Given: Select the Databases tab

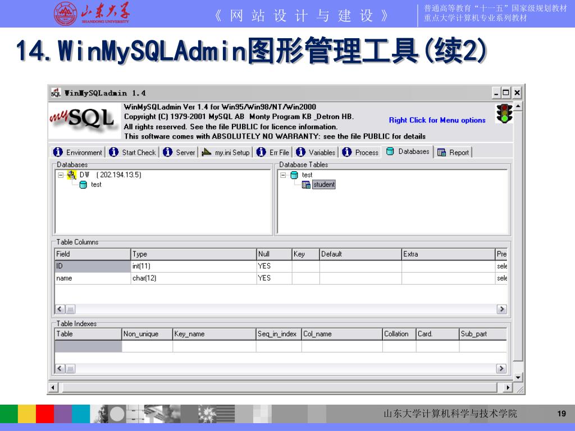Looking at the screenshot, I should coord(408,152).
